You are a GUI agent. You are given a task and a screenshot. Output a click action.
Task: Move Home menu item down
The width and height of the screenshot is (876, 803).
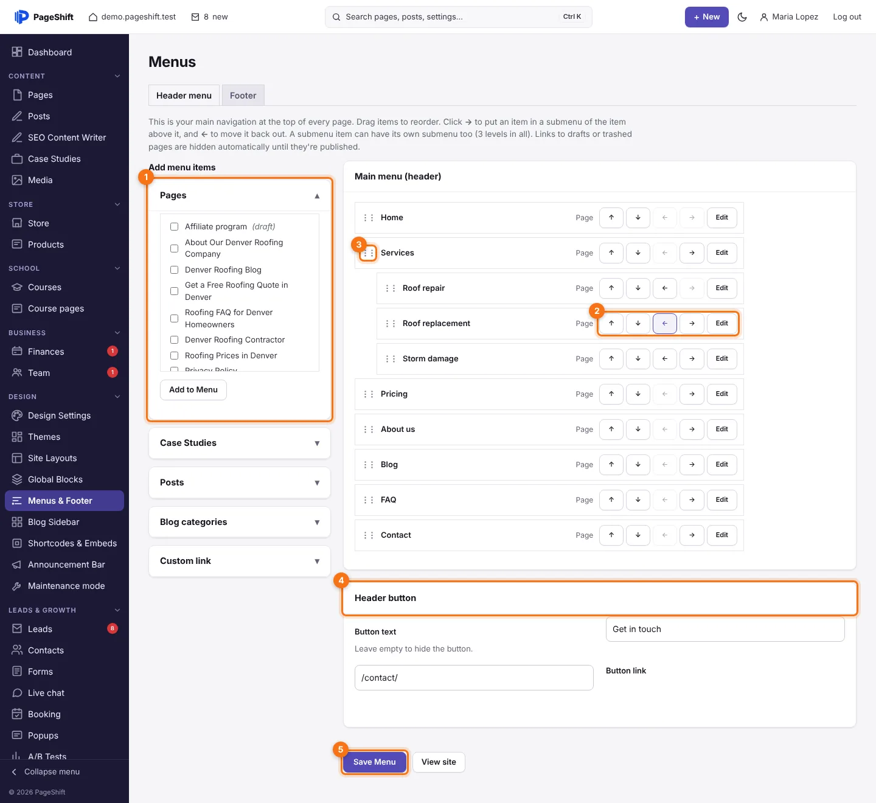(x=638, y=218)
